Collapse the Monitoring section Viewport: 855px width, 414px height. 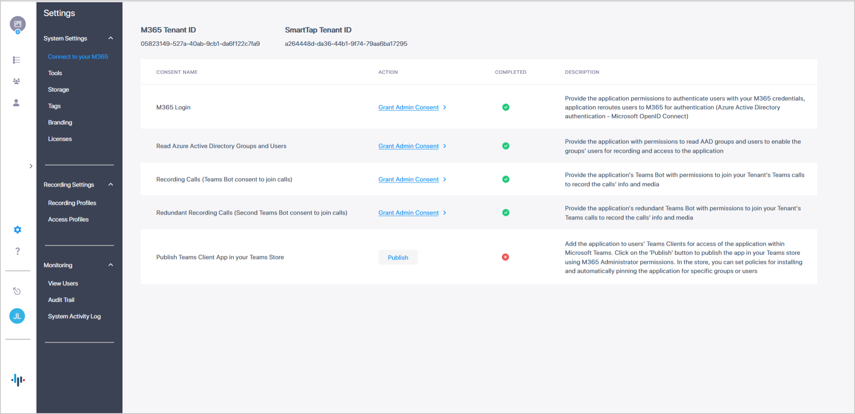(x=110, y=265)
